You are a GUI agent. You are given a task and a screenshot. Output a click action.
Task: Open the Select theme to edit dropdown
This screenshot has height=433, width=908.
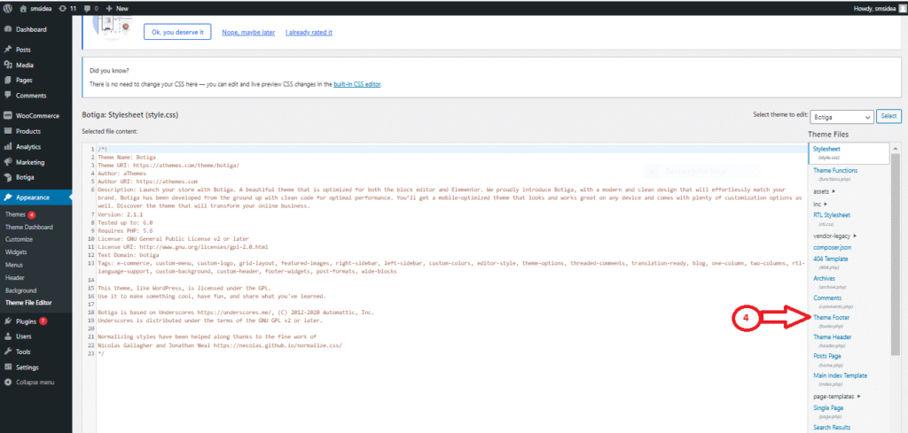841,116
